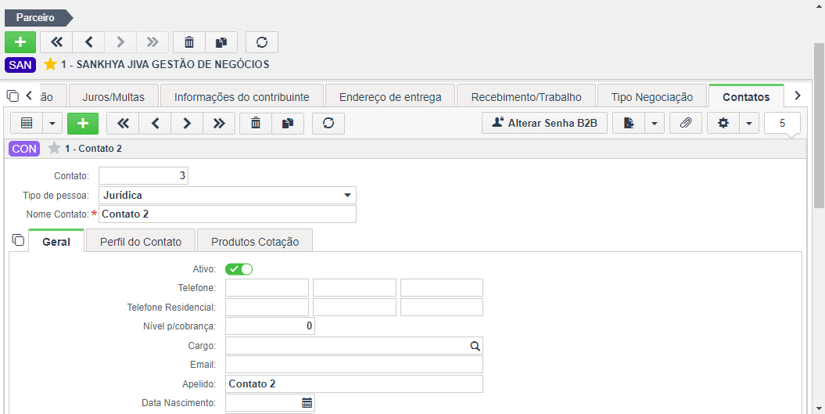The image size is (825, 414).
Task: Open Informações do contribuinte tab
Action: [x=242, y=96]
